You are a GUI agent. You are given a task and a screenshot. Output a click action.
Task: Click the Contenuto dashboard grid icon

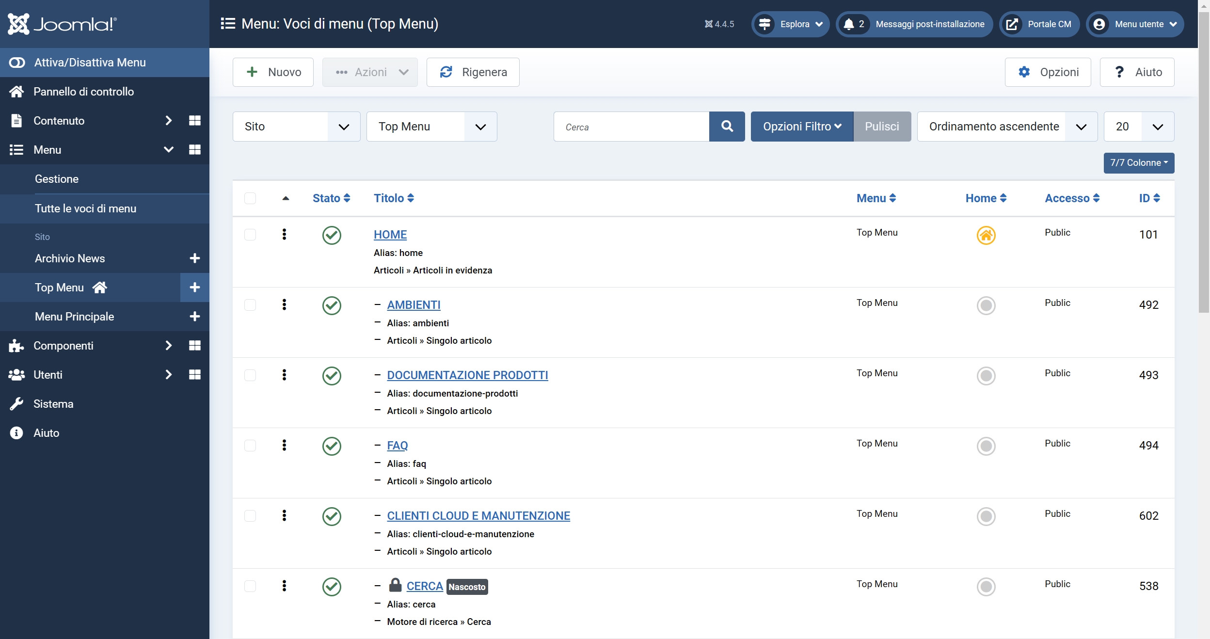[194, 121]
